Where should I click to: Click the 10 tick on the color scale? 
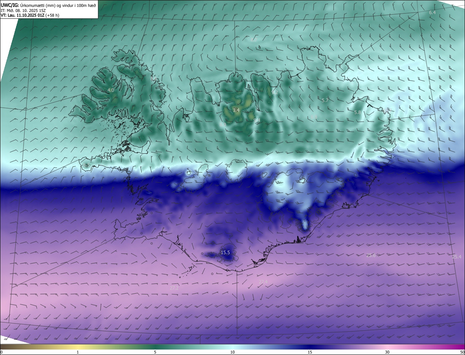coord(232,352)
